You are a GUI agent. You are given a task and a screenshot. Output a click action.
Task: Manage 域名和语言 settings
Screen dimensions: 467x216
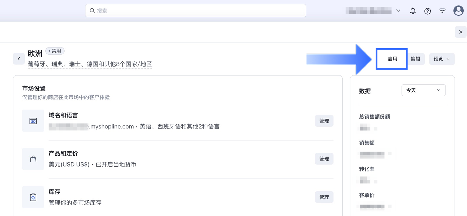coord(324,121)
